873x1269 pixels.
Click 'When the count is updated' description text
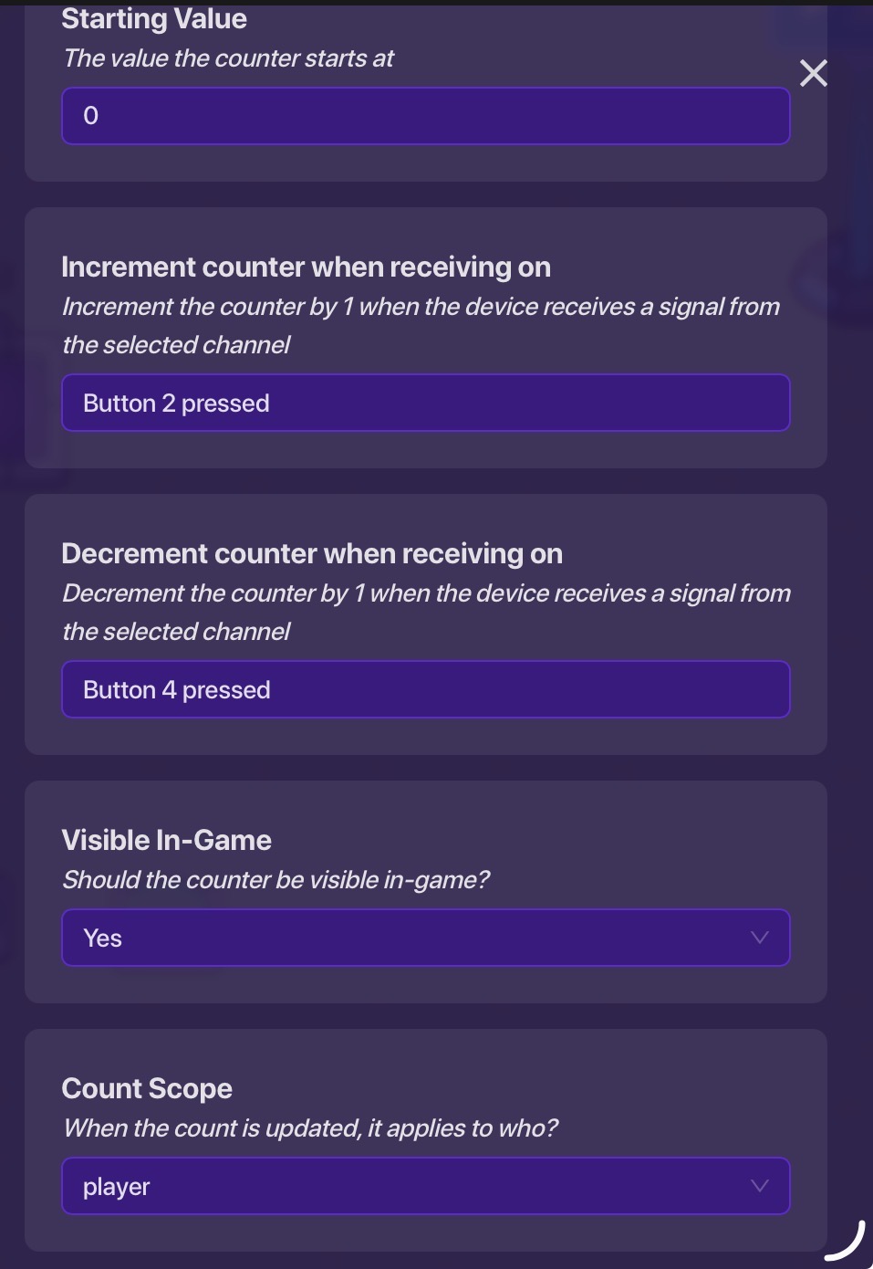310,1128
